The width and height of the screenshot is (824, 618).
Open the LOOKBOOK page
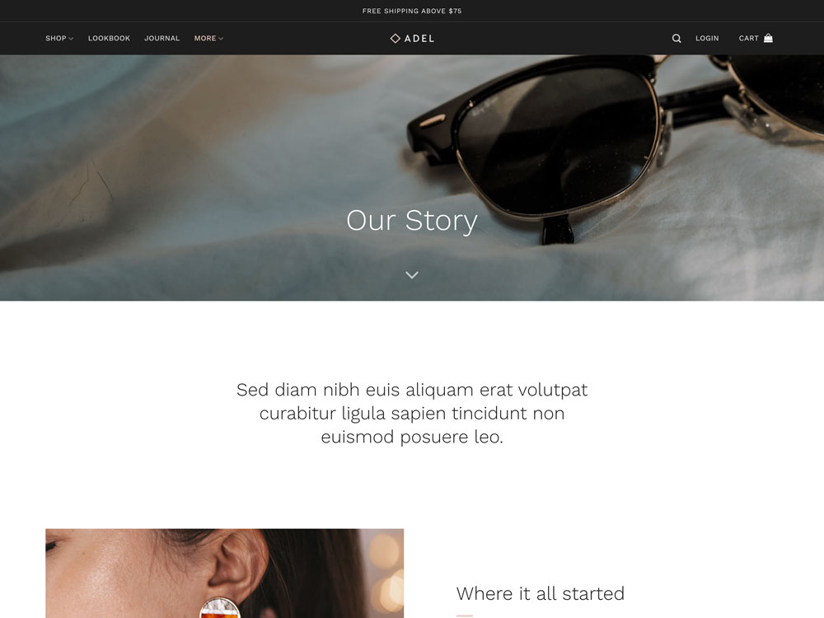[109, 39]
